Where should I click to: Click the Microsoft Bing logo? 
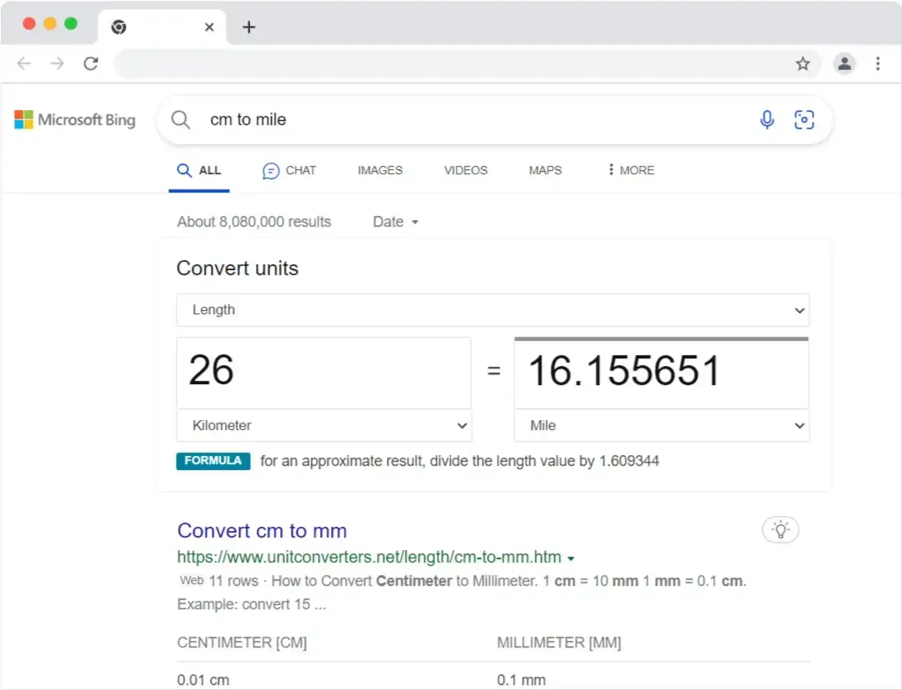pyautogui.click(x=75, y=119)
